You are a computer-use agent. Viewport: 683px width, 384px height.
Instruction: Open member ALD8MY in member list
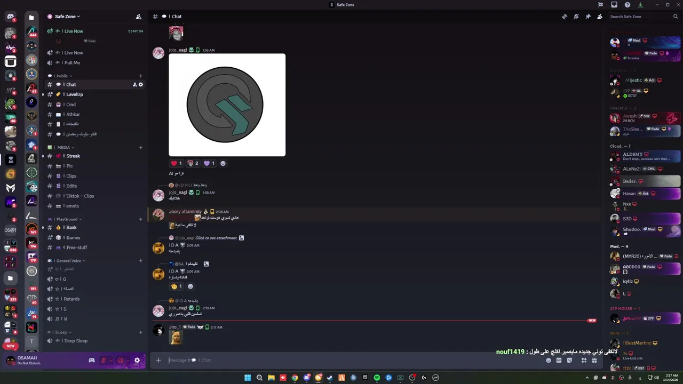(x=645, y=156)
